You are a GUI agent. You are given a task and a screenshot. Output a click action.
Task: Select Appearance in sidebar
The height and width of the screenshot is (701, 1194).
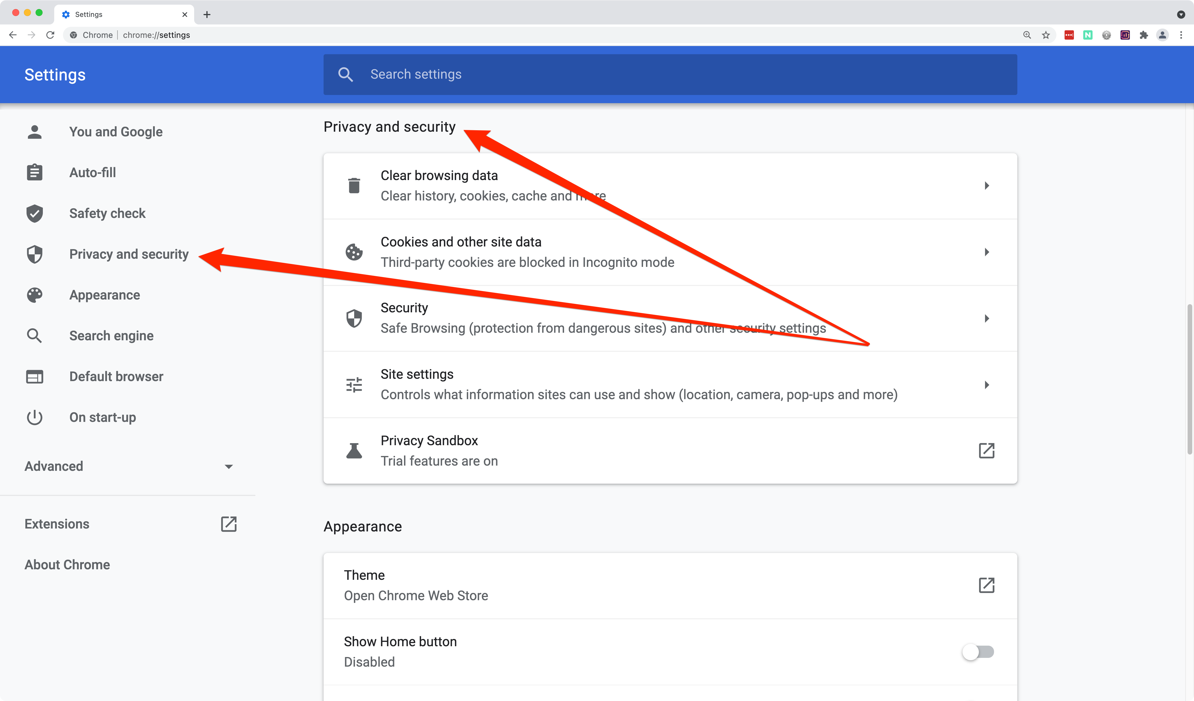[x=104, y=295]
